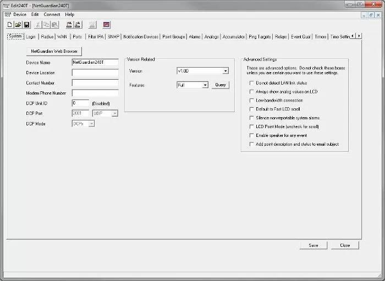Click the app icon left of Device menu

(x=8, y=14)
